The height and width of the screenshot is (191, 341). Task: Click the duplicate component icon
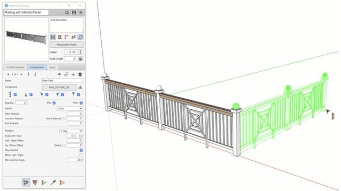click(66, 74)
